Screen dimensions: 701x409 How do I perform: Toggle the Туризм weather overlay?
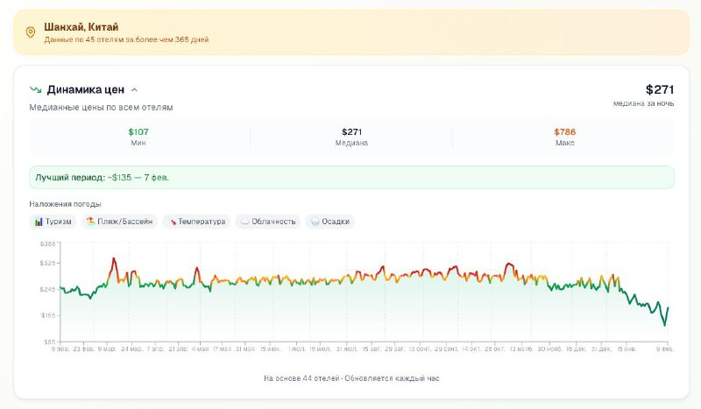(53, 222)
